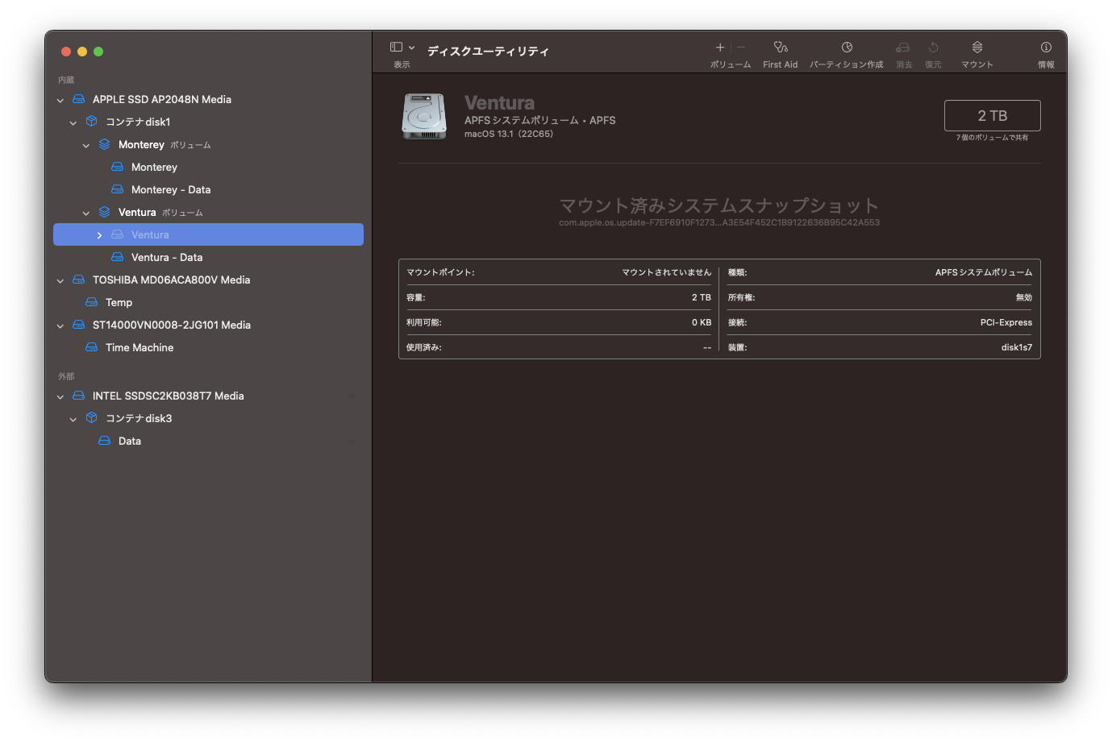1112x742 pixels.
Task: Click the 復元 (restore) toolbar icon
Action: [933, 48]
